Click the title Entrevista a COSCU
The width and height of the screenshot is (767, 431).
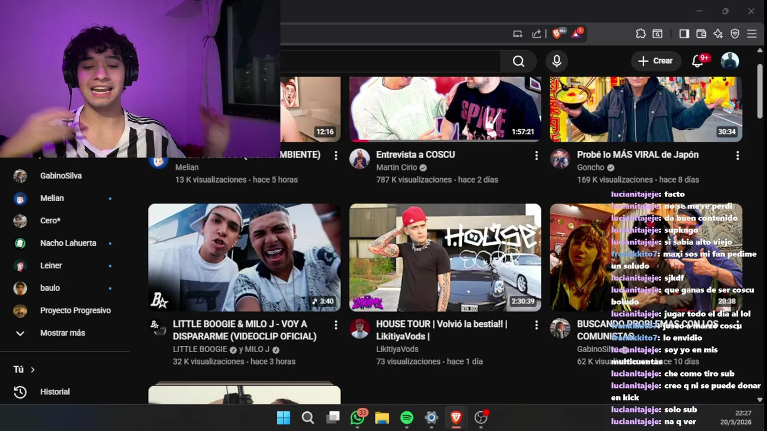pos(415,154)
